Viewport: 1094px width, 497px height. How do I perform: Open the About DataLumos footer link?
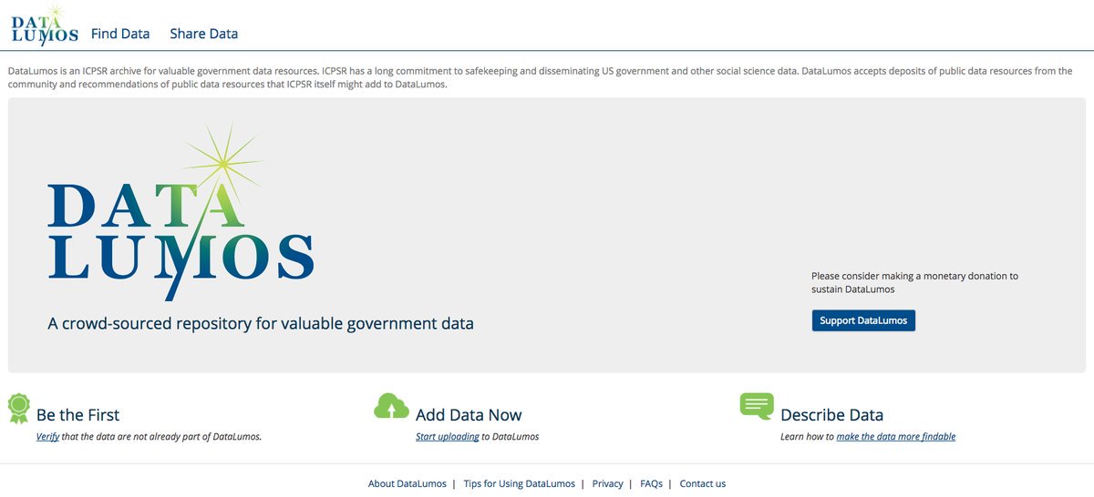(408, 484)
